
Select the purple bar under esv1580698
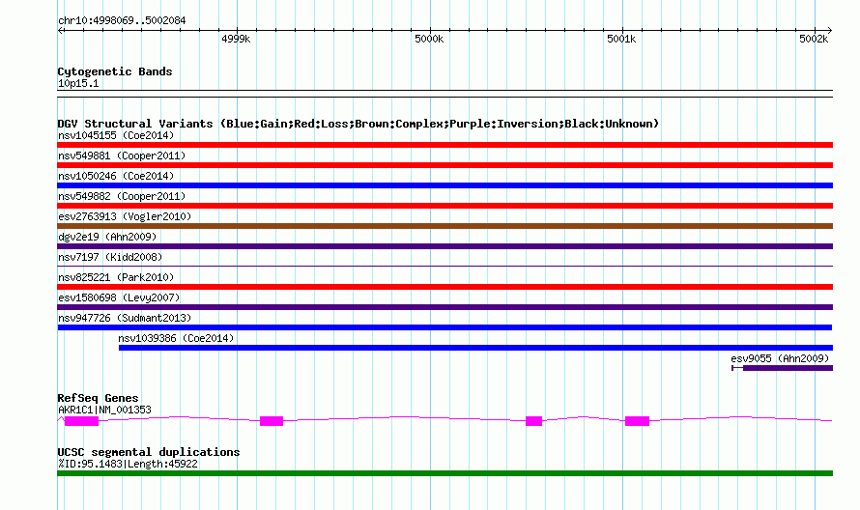444,307
